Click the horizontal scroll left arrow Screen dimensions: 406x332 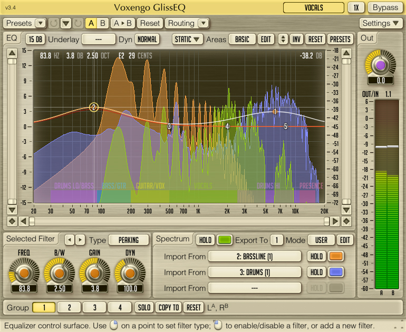24,221
